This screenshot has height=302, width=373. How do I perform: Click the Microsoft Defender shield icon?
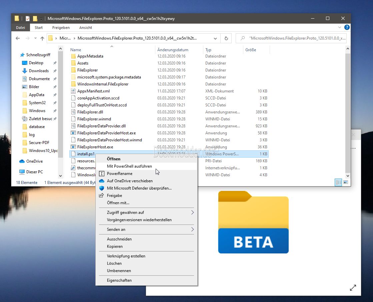pos(102,188)
